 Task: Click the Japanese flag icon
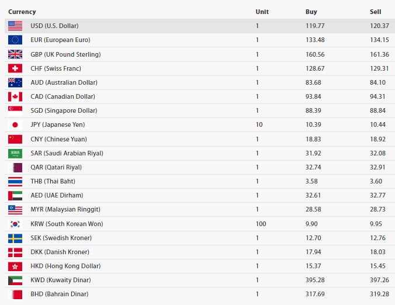coord(15,124)
